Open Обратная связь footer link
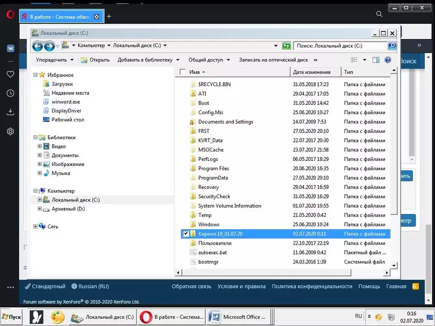 point(192,286)
